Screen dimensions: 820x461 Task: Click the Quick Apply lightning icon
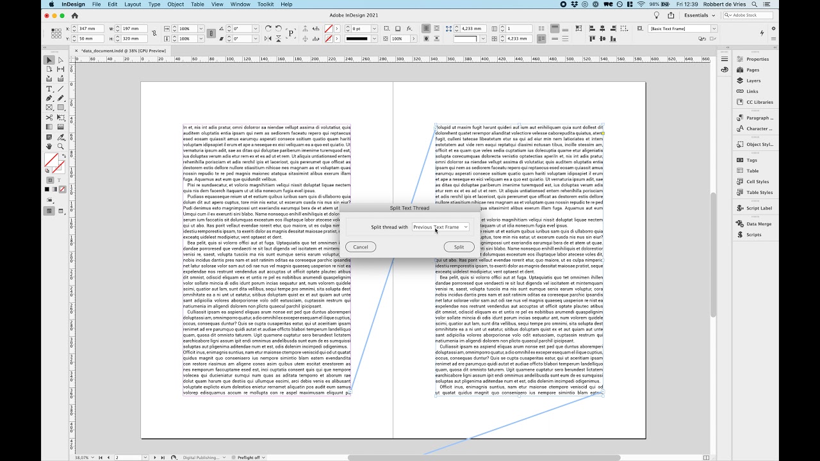pyautogui.click(x=762, y=33)
